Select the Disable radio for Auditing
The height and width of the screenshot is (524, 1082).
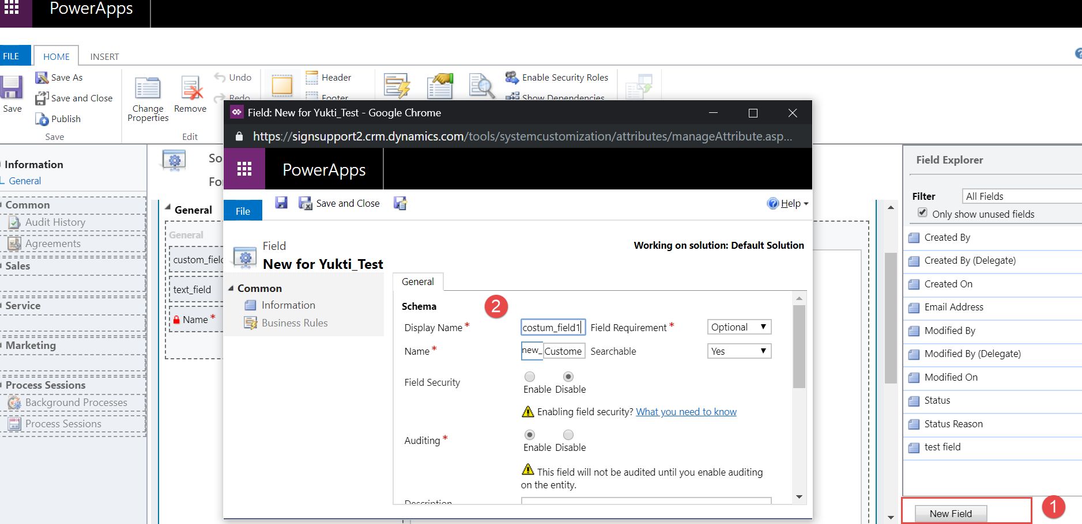tap(568, 435)
